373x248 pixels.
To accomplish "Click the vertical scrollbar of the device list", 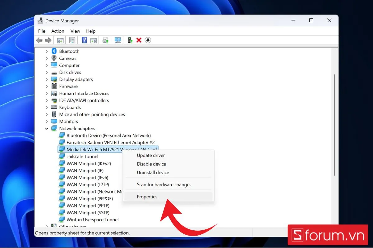I will coord(334,124).
